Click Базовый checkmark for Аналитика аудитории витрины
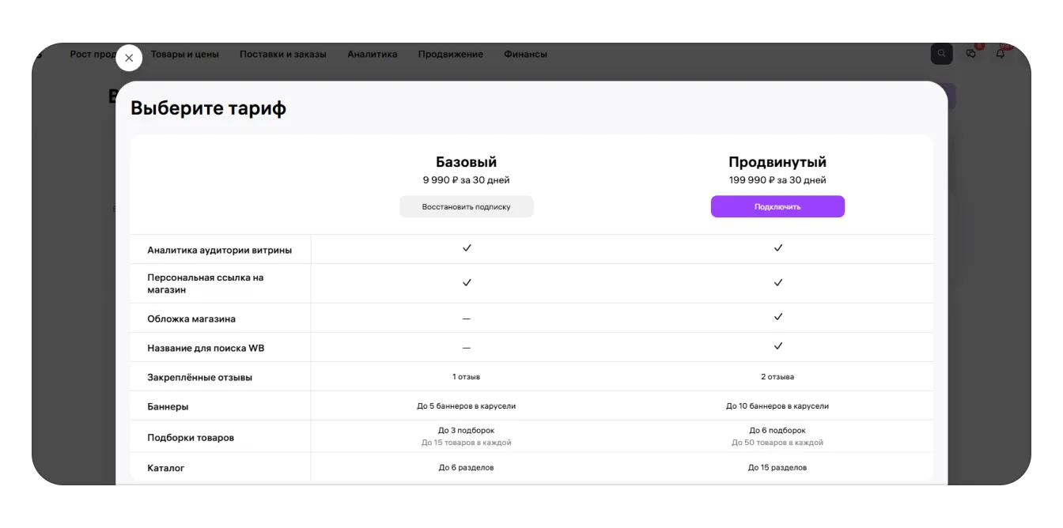Screen dimensions: 1063x528 pos(467,248)
